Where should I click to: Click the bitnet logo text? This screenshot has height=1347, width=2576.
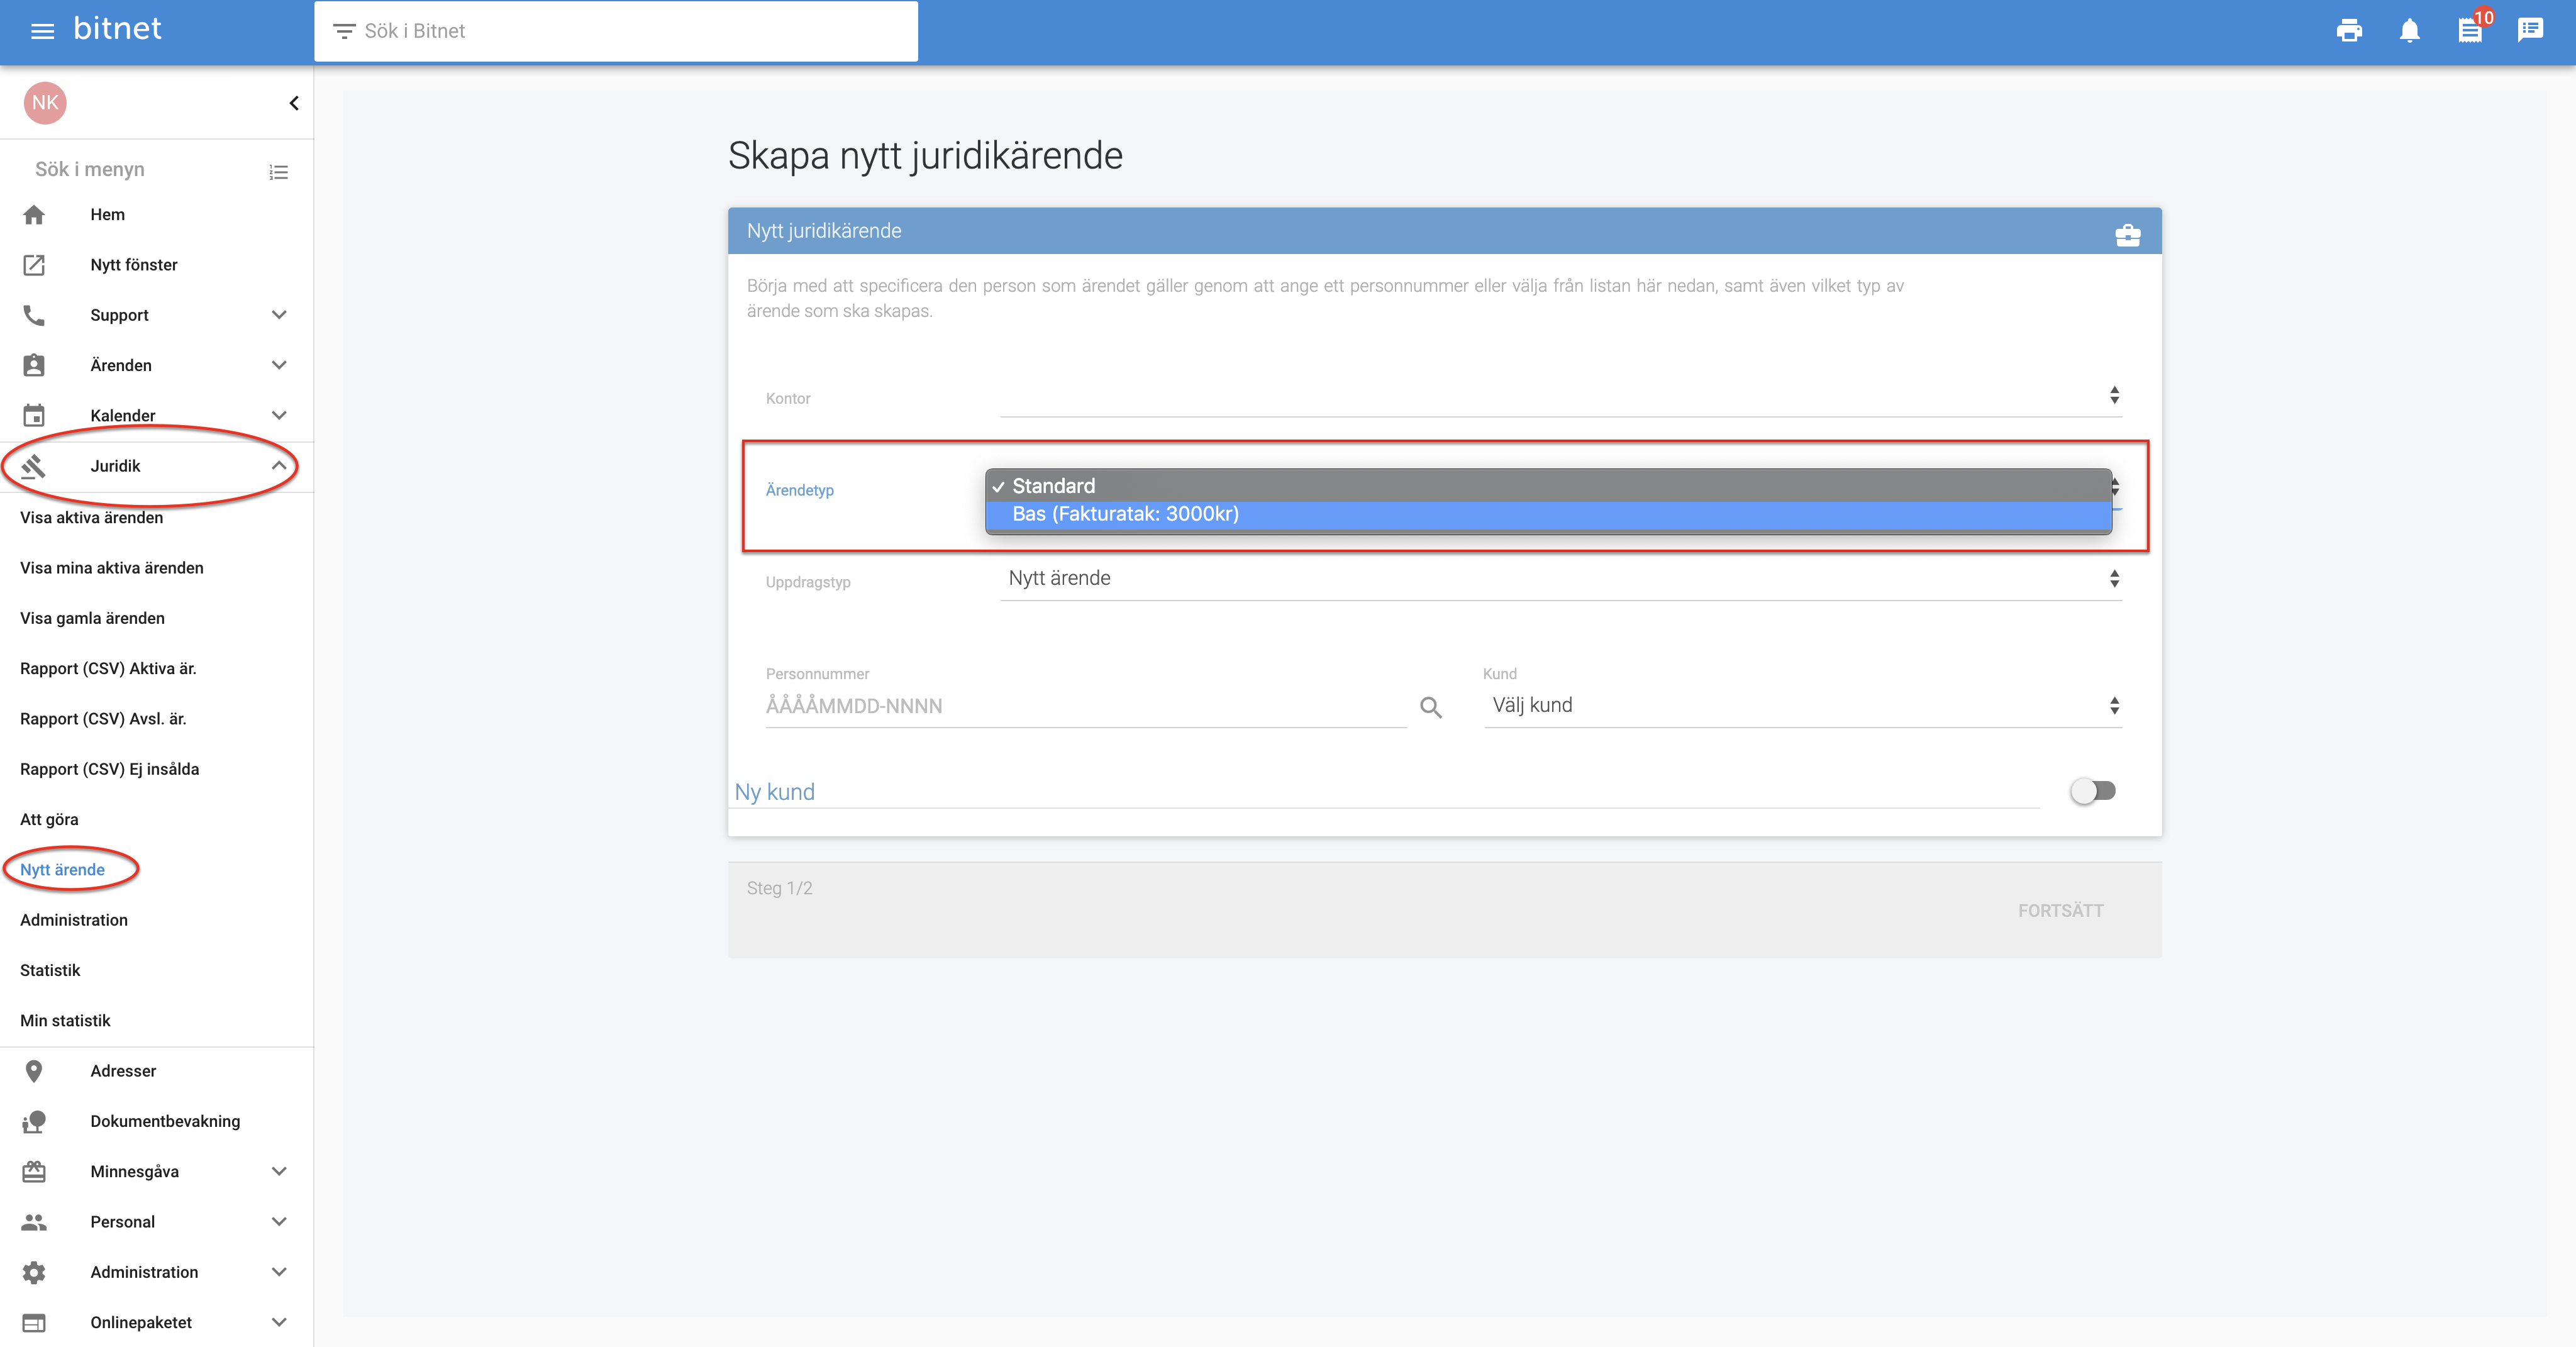pos(117,29)
